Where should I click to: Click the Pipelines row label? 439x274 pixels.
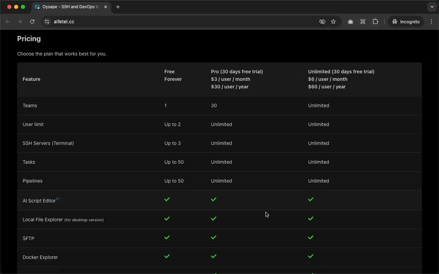coord(33,181)
